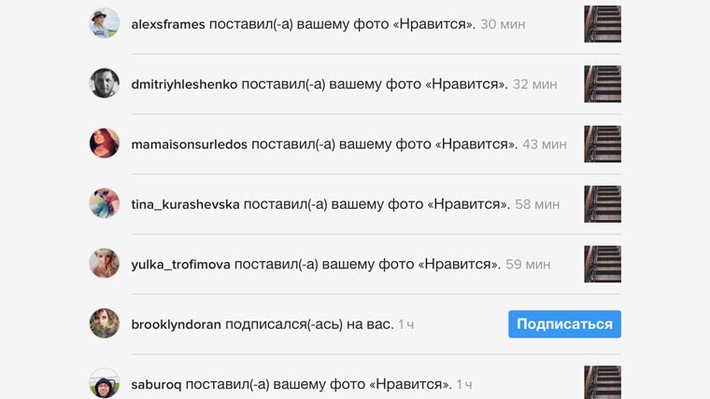Open mamaisonsurledos profile avatar

(x=104, y=144)
